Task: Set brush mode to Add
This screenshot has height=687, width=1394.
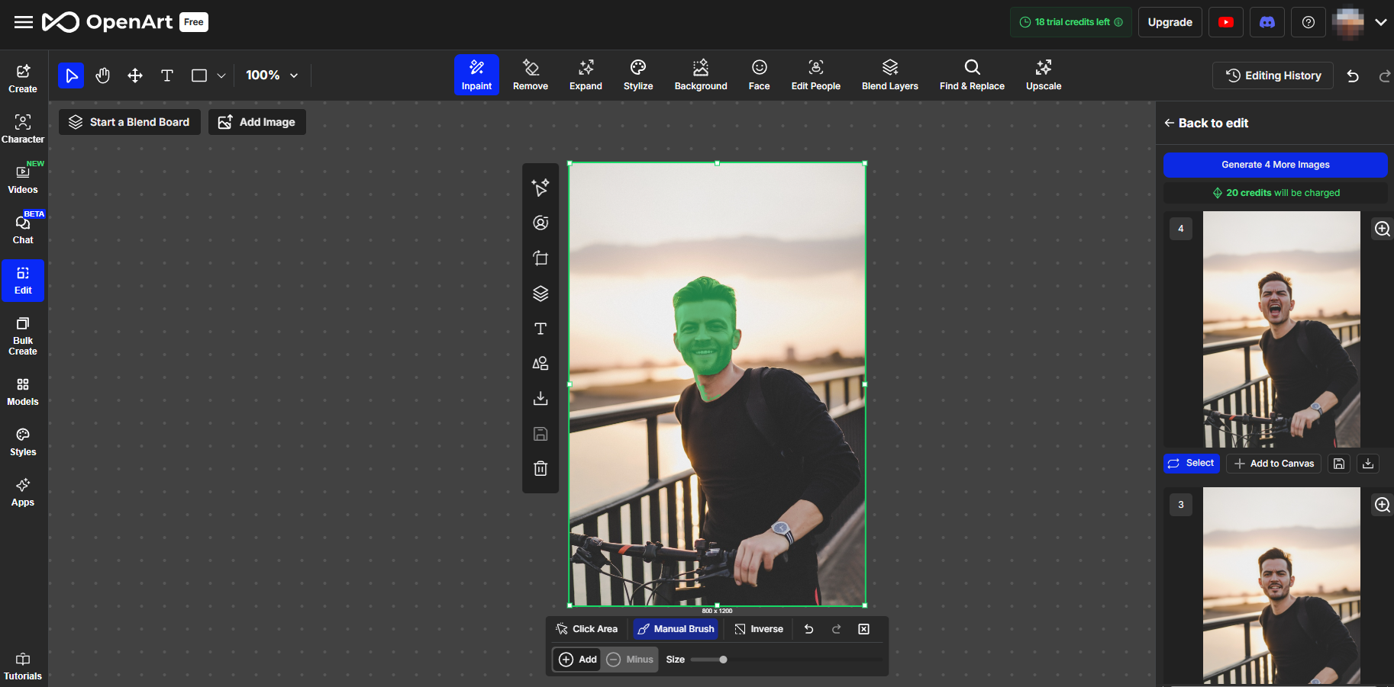Action: [577, 660]
